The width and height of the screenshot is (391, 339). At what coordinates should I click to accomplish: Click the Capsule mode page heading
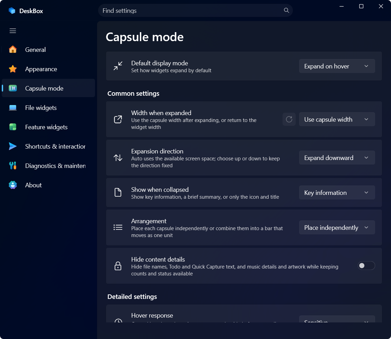(x=145, y=37)
